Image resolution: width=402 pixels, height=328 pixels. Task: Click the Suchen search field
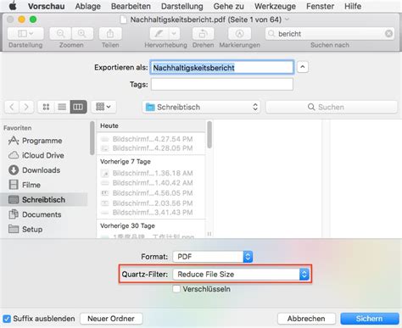[332, 107]
